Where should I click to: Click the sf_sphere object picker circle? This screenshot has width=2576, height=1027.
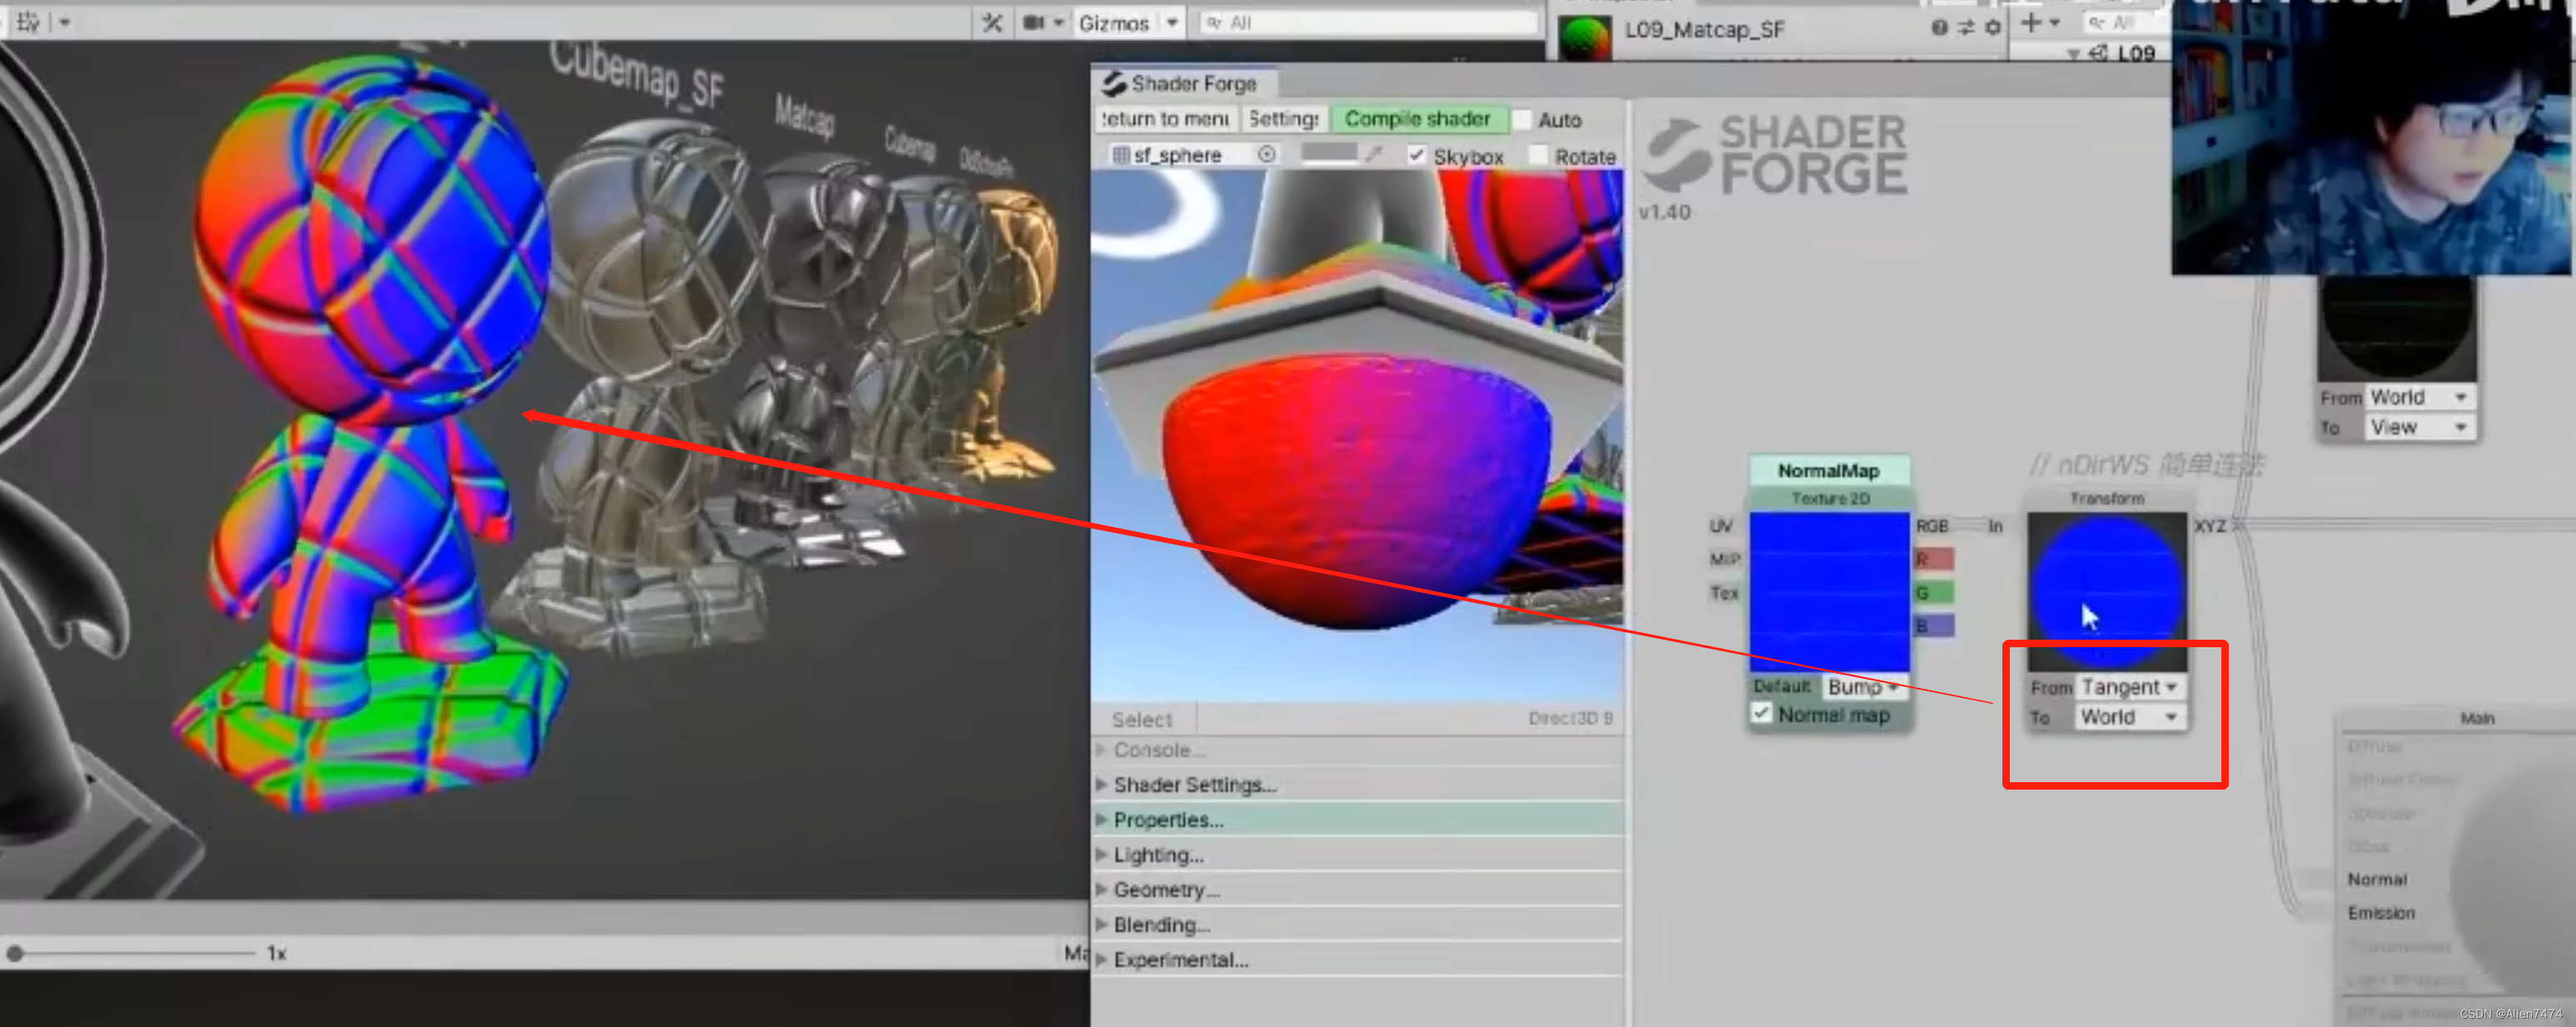(x=1266, y=154)
